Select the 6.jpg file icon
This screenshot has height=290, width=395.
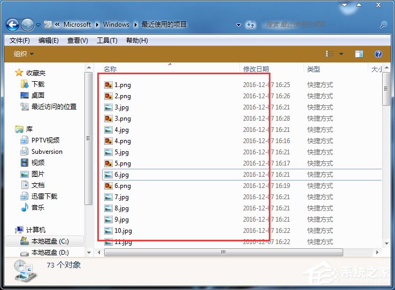[x=109, y=175]
